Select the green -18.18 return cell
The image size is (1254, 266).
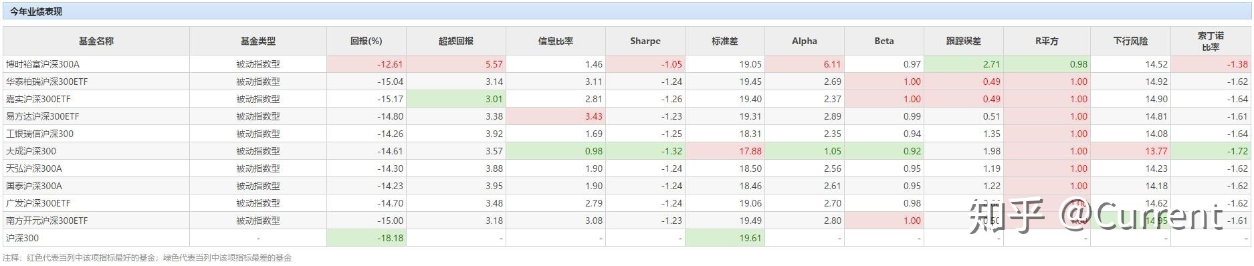[x=367, y=238]
